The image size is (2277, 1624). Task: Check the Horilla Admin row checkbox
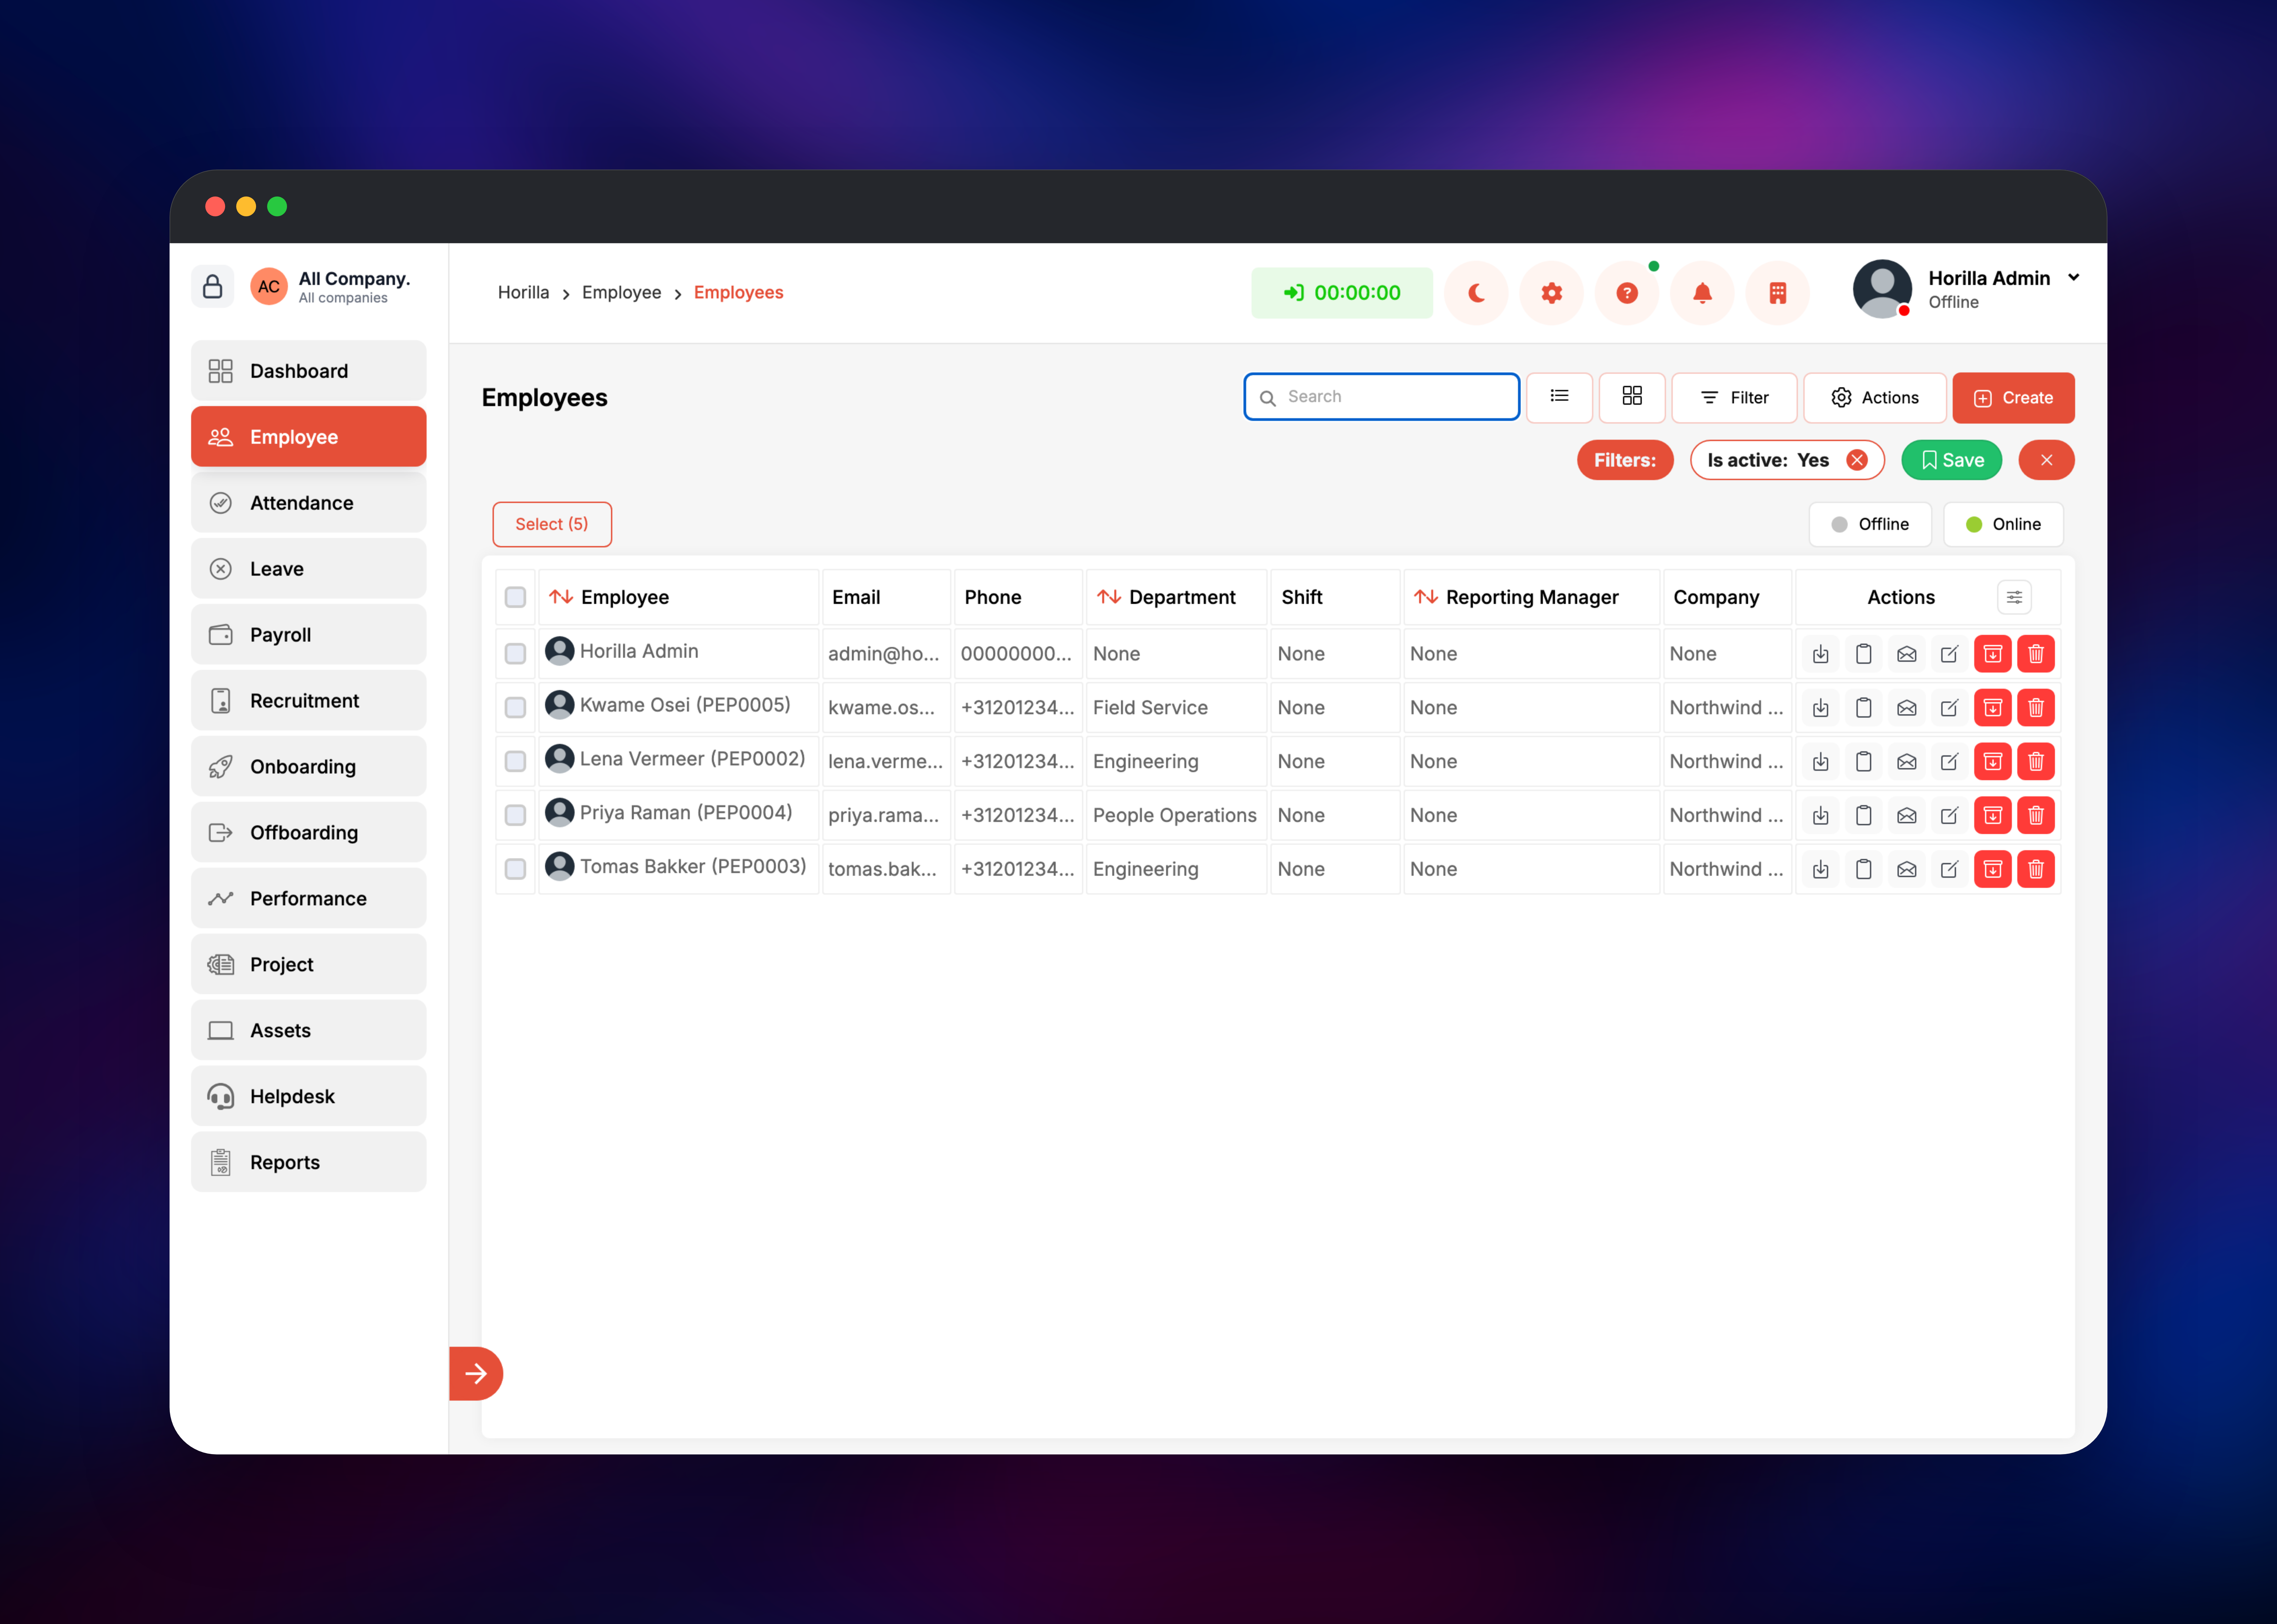point(515,654)
